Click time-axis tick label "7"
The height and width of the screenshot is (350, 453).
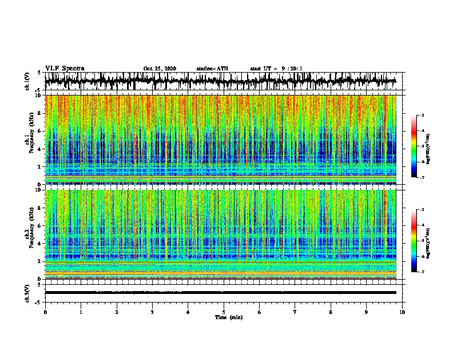[295, 312]
